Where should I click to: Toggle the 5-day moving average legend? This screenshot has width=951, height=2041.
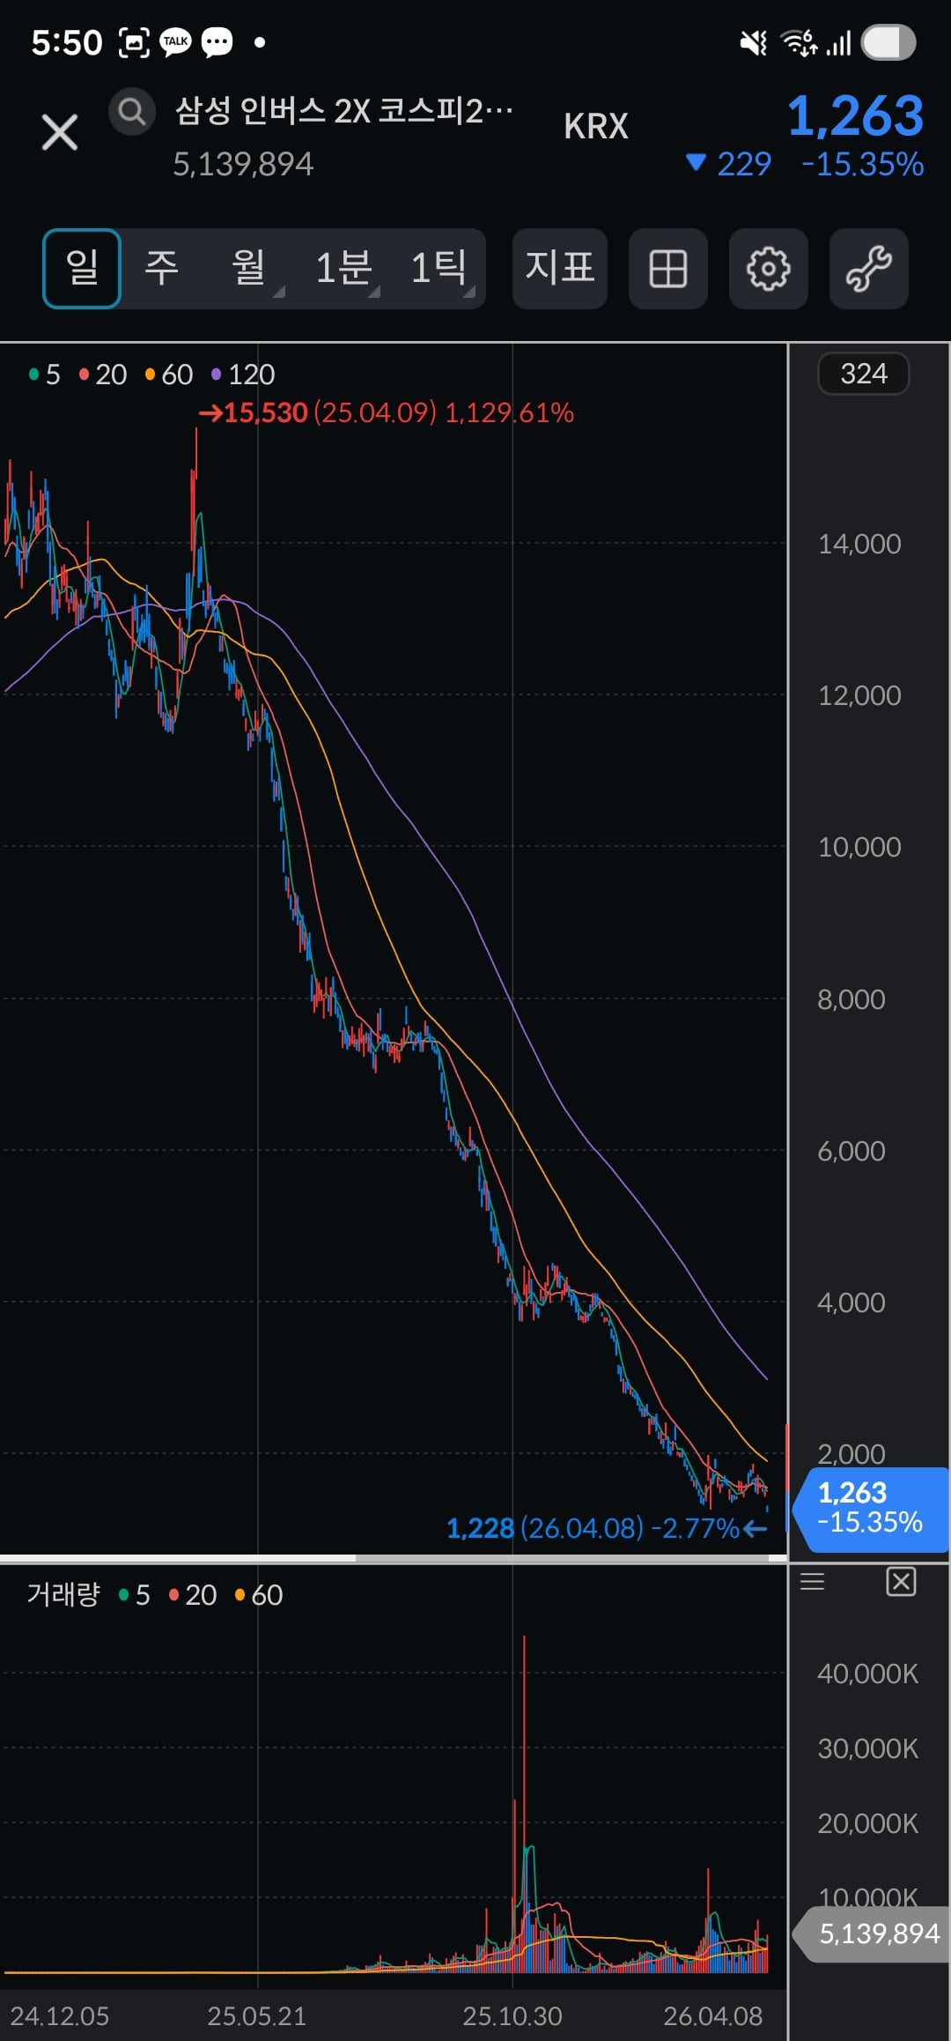click(44, 375)
